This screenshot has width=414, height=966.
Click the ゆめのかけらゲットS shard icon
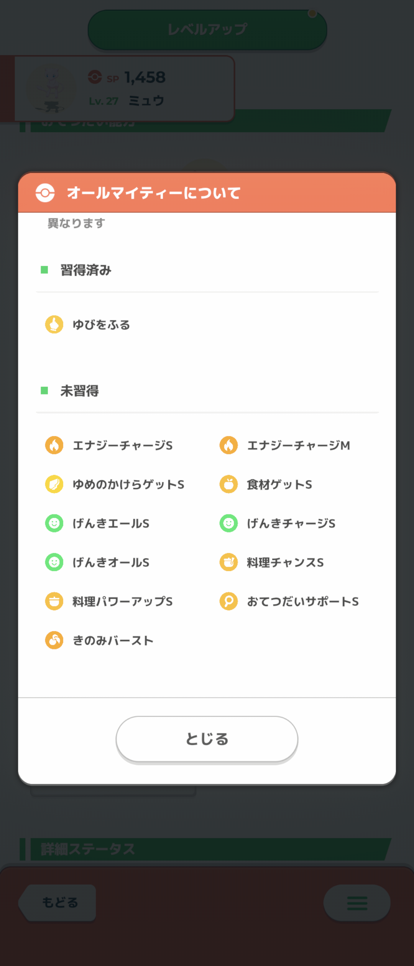54,484
